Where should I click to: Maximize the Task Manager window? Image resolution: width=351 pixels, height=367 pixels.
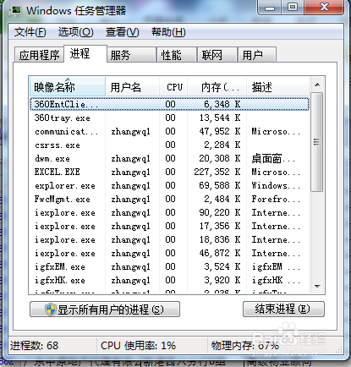(293, 8)
